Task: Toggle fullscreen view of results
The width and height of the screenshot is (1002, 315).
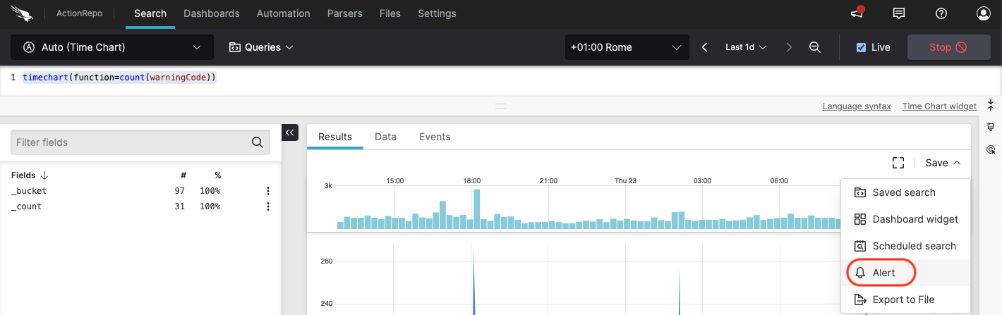Action: (x=898, y=163)
